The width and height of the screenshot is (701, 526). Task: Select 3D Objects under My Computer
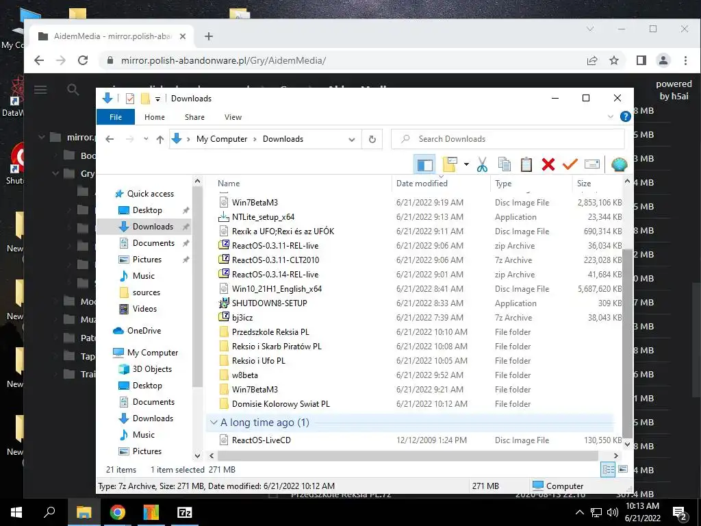[152, 369]
